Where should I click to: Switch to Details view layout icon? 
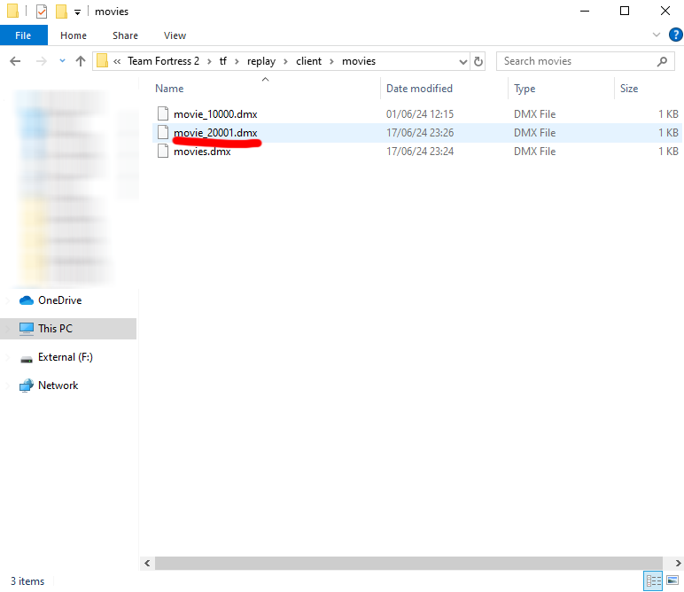click(653, 580)
